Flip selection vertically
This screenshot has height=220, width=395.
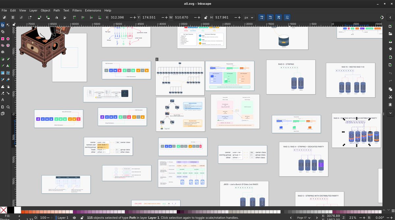65,17
